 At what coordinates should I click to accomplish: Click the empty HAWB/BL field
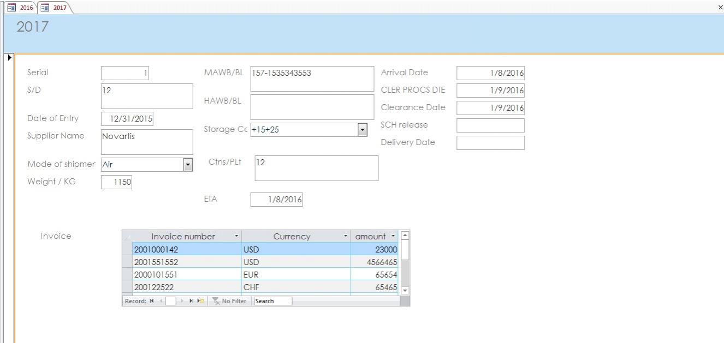tap(312, 107)
